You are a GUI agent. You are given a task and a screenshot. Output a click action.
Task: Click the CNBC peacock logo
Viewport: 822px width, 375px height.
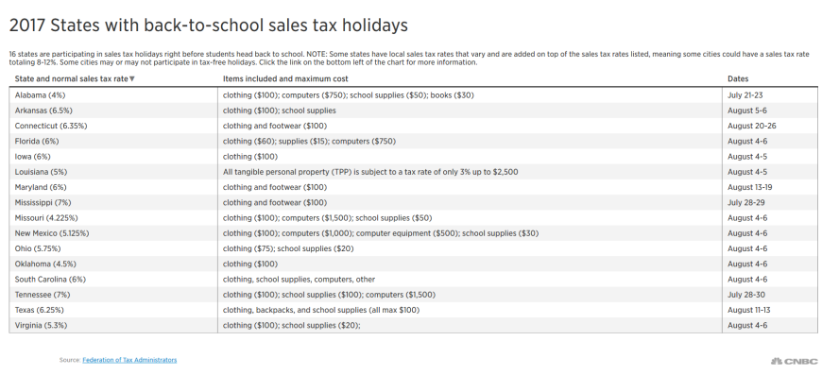[794, 361]
